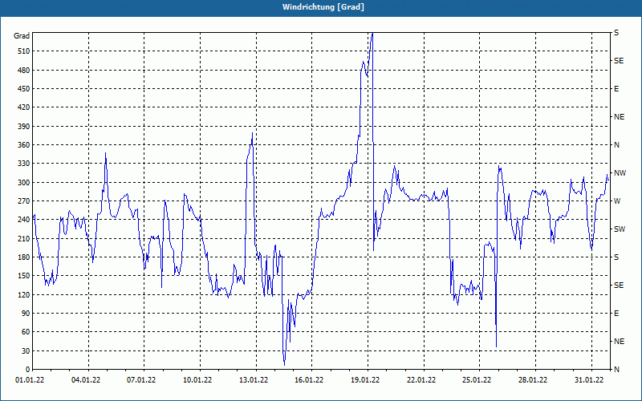
Task: Click the 'SE' compass label on the 480 gridline
Action: [x=619, y=61]
